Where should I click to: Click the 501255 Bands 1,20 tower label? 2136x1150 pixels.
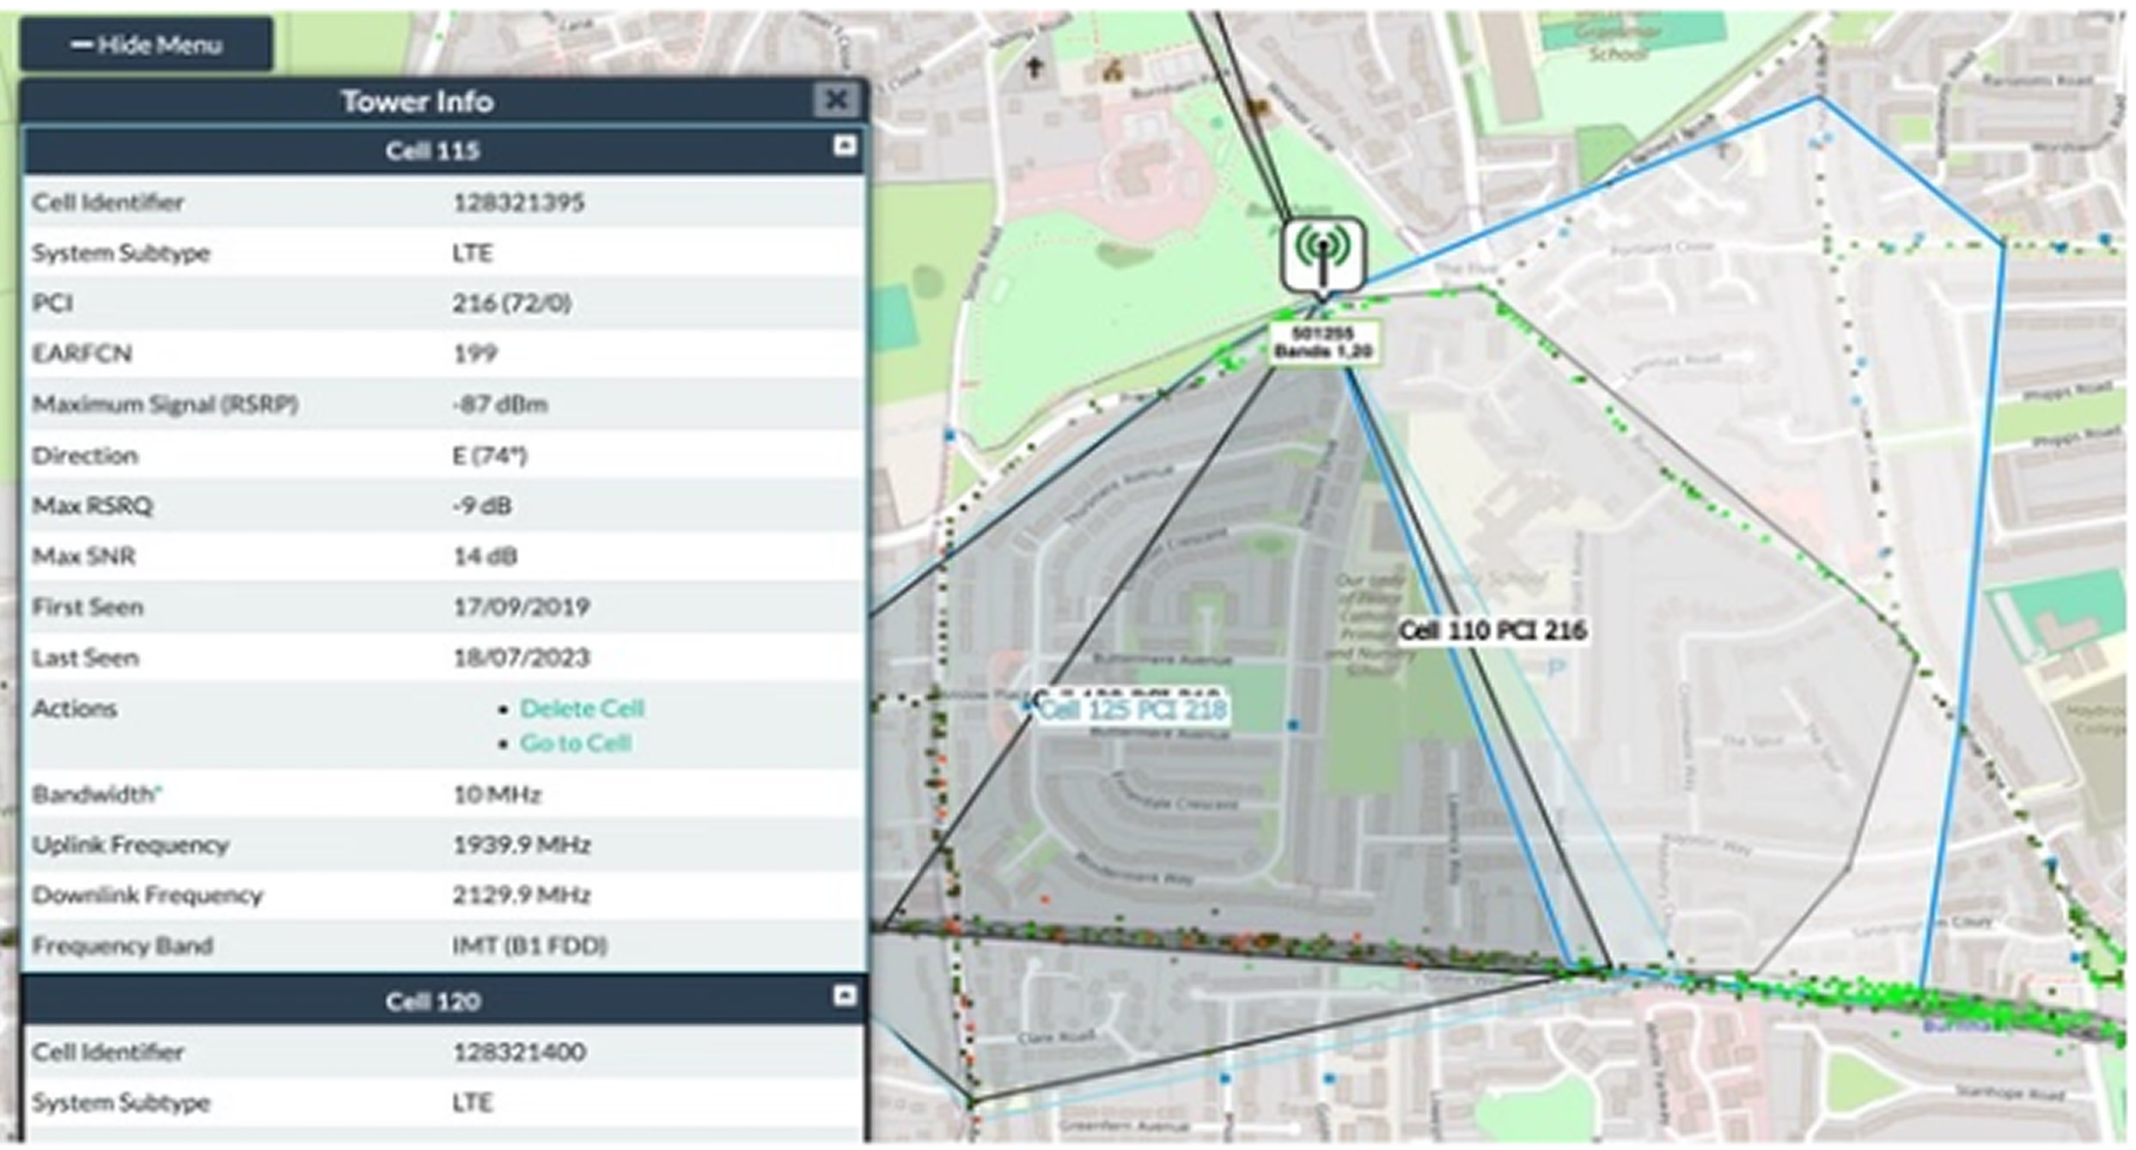point(1323,343)
